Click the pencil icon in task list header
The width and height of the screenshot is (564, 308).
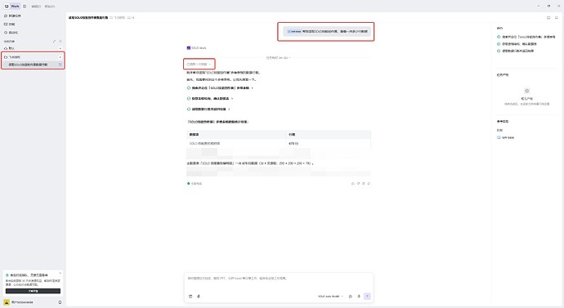click(x=54, y=41)
